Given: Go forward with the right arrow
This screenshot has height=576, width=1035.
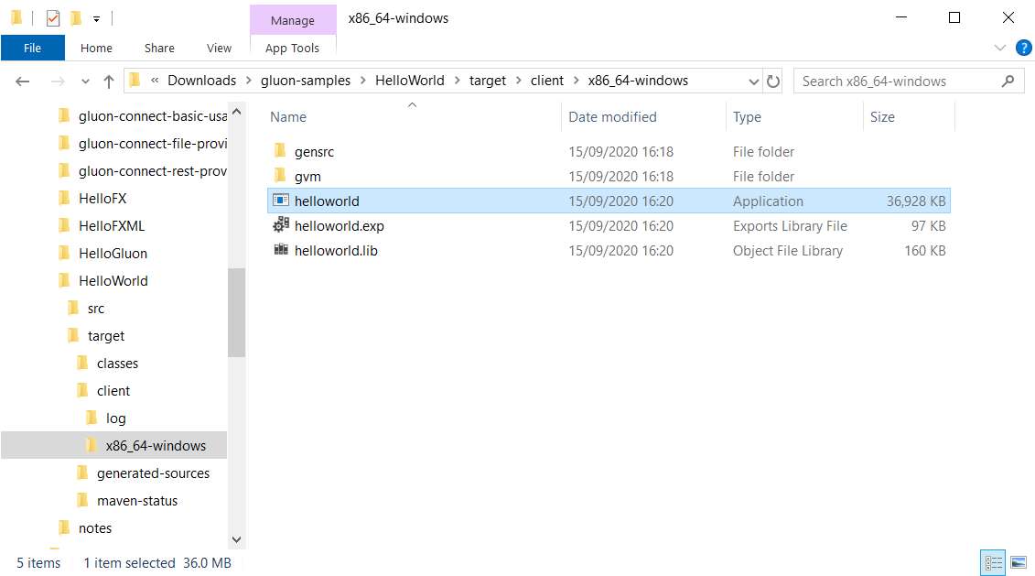Looking at the screenshot, I should click(58, 82).
